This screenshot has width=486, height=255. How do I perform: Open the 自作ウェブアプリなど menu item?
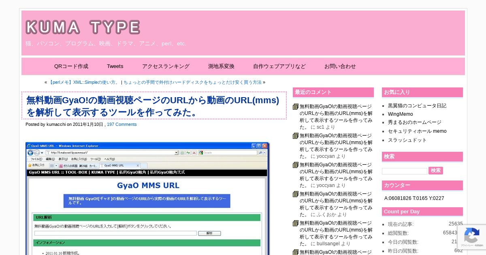pos(279,66)
